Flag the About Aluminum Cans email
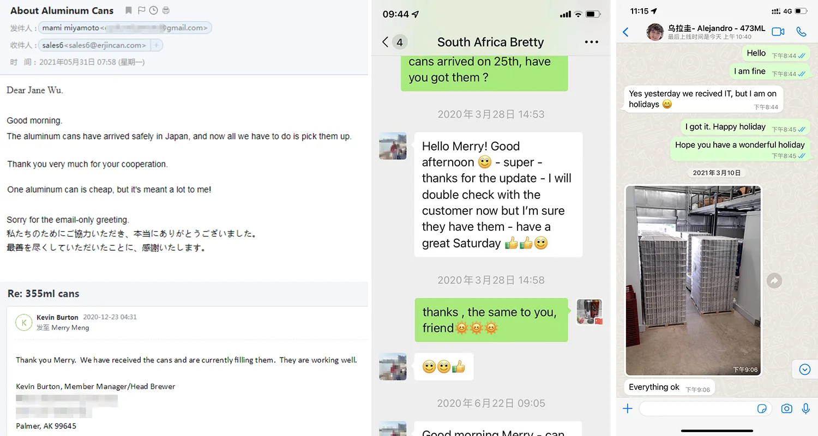Viewport: 818px width, 436px height. (142, 10)
